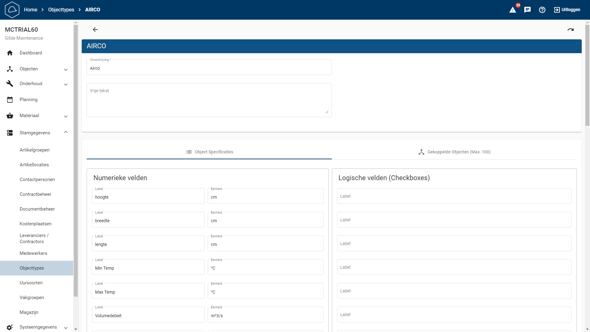Image resolution: width=590 pixels, height=332 pixels.
Task: Switch to Gekoppelde Objecten tab
Action: tap(454, 152)
